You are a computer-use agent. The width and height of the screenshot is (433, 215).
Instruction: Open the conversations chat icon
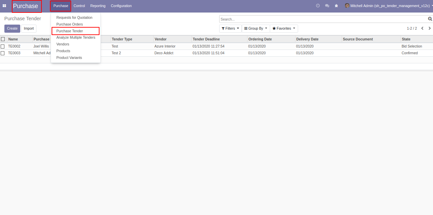click(327, 6)
